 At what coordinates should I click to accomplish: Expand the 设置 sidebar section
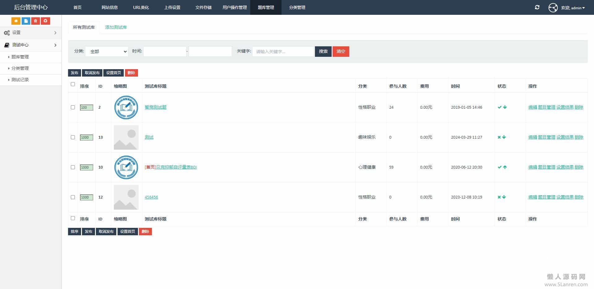(30, 33)
